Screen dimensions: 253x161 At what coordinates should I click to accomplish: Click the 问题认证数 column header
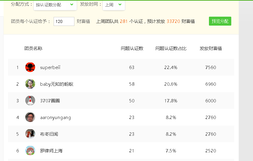132,49
